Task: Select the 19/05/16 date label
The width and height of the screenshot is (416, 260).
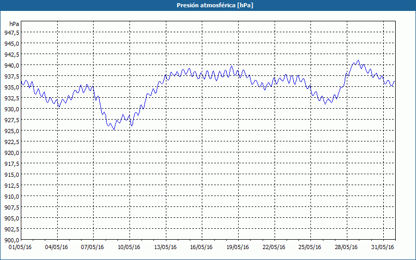Action: 238,248
